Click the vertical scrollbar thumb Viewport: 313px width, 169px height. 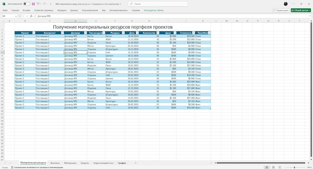pyautogui.click(x=311, y=89)
